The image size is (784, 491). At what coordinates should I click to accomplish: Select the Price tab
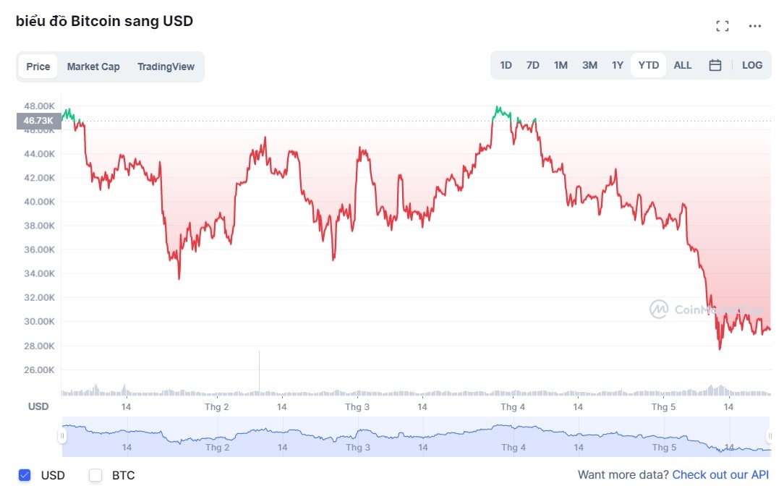coord(38,67)
